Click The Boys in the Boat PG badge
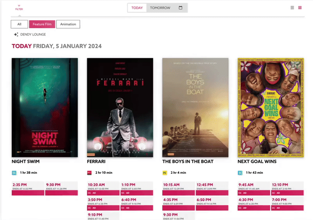 pos(165,173)
